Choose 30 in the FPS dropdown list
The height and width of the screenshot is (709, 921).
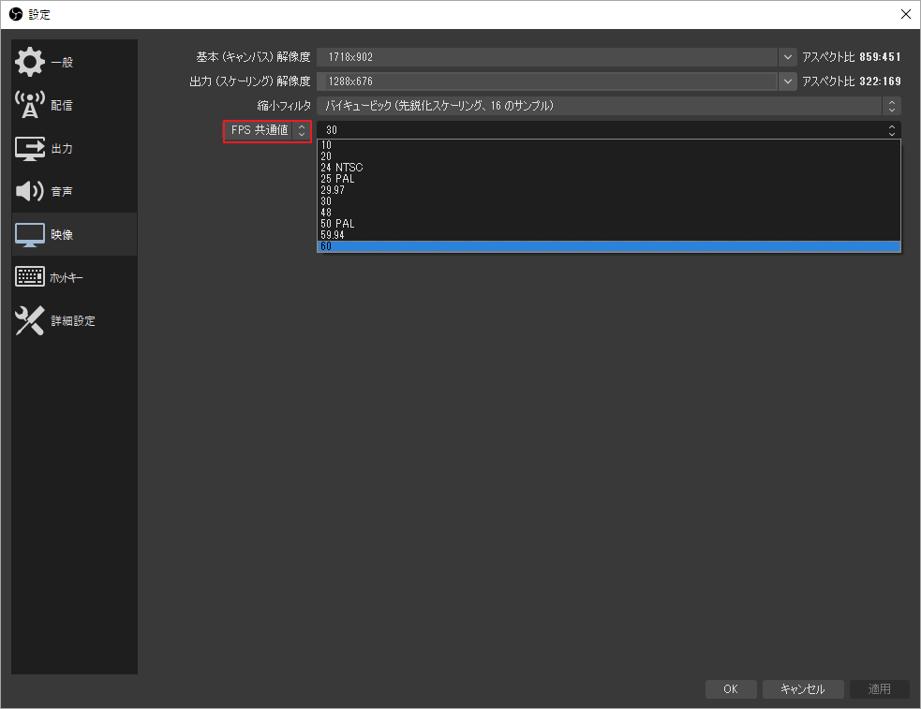click(x=608, y=201)
